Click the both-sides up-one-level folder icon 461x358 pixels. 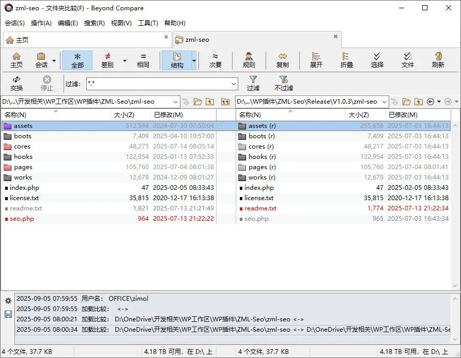tap(225, 102)
